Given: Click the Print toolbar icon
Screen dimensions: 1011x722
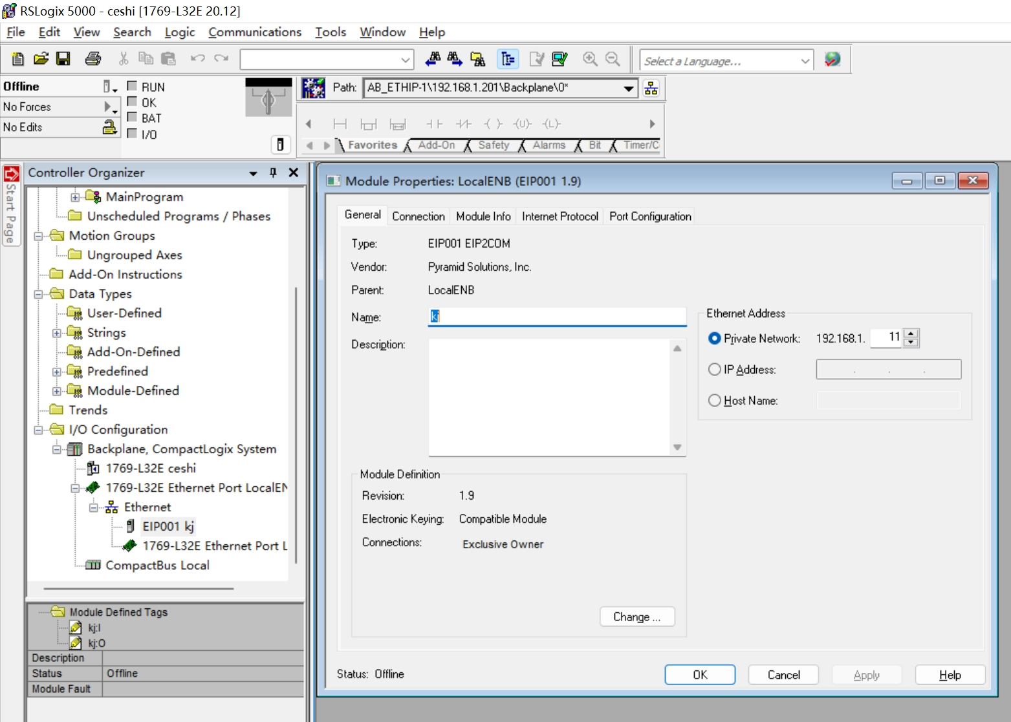Looking at the screenshot, I should (93, 59).
